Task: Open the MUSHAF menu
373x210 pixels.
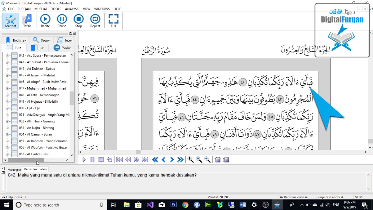Action: [x=41, y=9]
